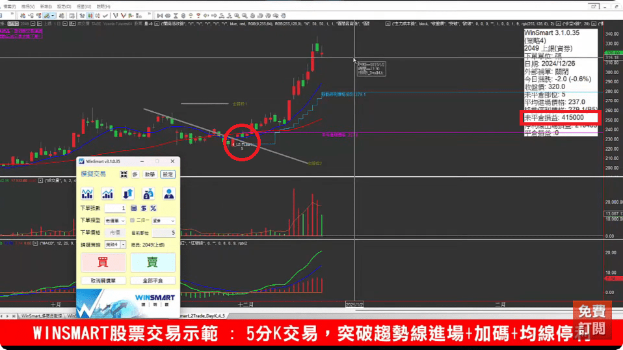Viewport: 623px width, 350px height.
Task: Click the 設定 button in WinSmart panel
Action: 168,174
